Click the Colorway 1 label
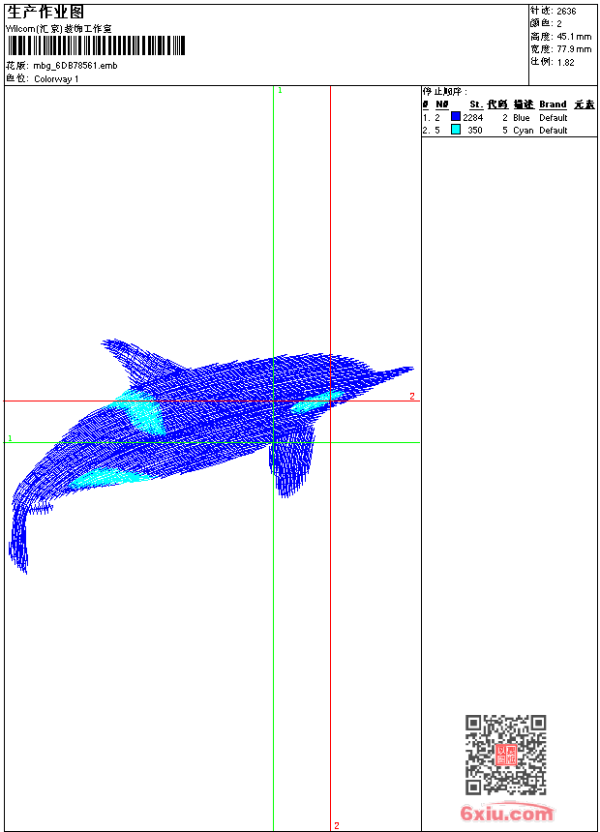The width and height of the screenshot is (600, 832). coord(56,78)
